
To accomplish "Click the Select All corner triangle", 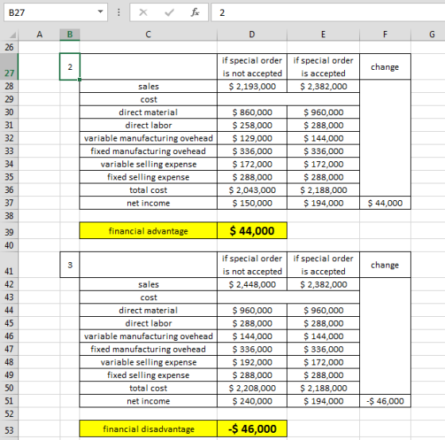I will click(x=13, y=35).
